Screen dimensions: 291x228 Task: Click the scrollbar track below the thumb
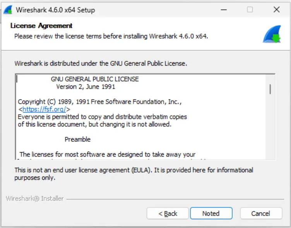tap(270, 128)
